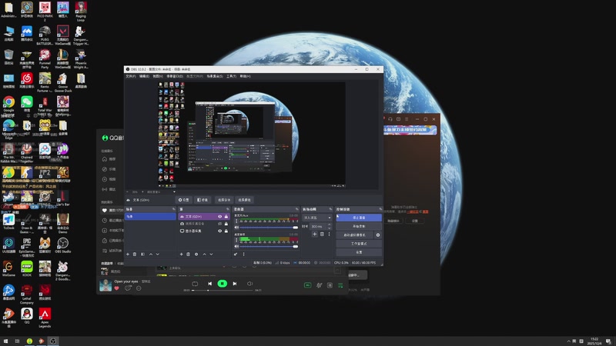This screenshot has height=346, width=616.
Task: Click Start Virtual Camera button
Action: (x=355, y=235)
